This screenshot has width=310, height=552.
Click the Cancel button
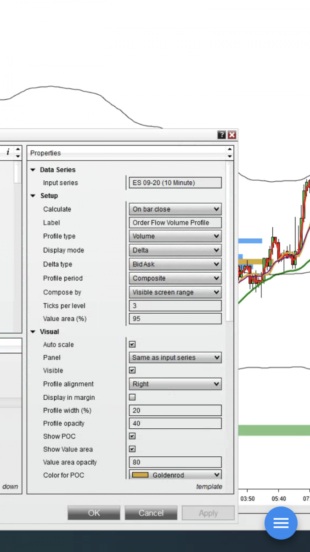(x=151, y=513)
